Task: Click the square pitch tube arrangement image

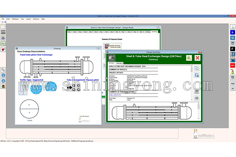Action: click(74, 88)
